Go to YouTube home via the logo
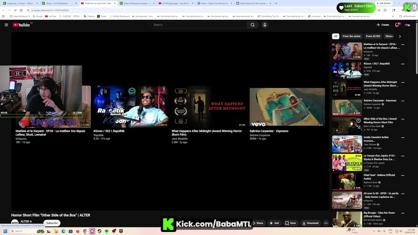The image size is (418, 235). pos(22,25)
